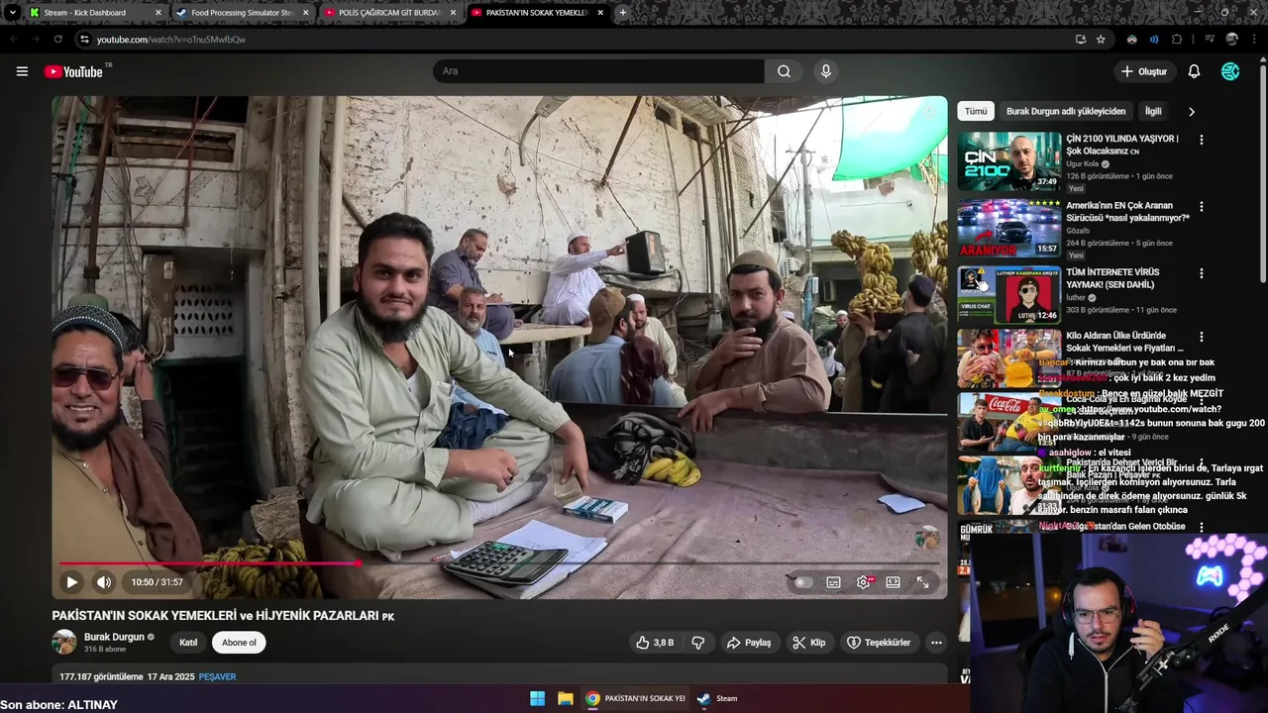Focus the YouTube search field
Image resolution: width=1268 pixels, height=713 pixels.
[x=598, y=71]
